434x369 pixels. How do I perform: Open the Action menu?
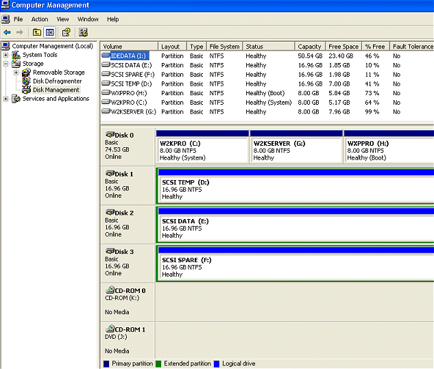40,19
